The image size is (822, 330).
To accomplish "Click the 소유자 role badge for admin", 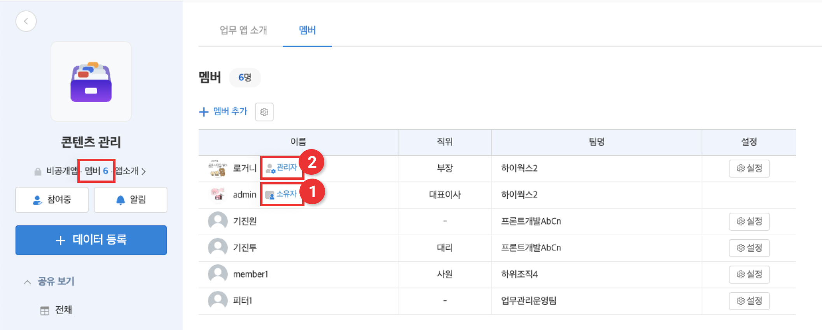I will click(282, 194).
